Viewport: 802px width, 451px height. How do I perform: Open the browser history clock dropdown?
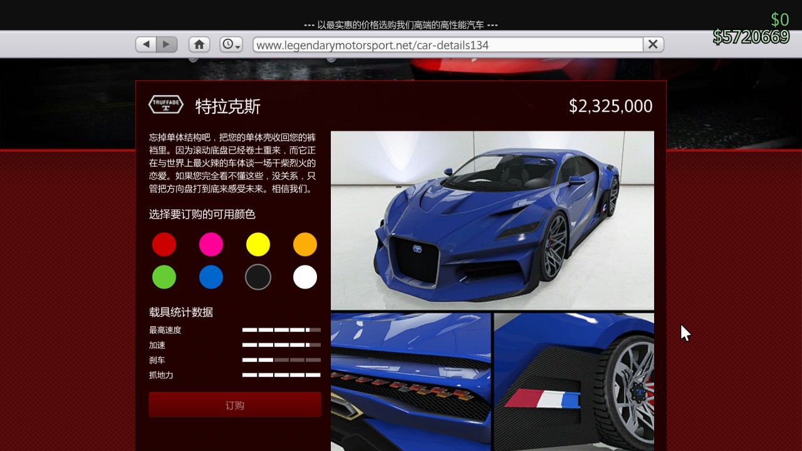click(x=231, y=44)
